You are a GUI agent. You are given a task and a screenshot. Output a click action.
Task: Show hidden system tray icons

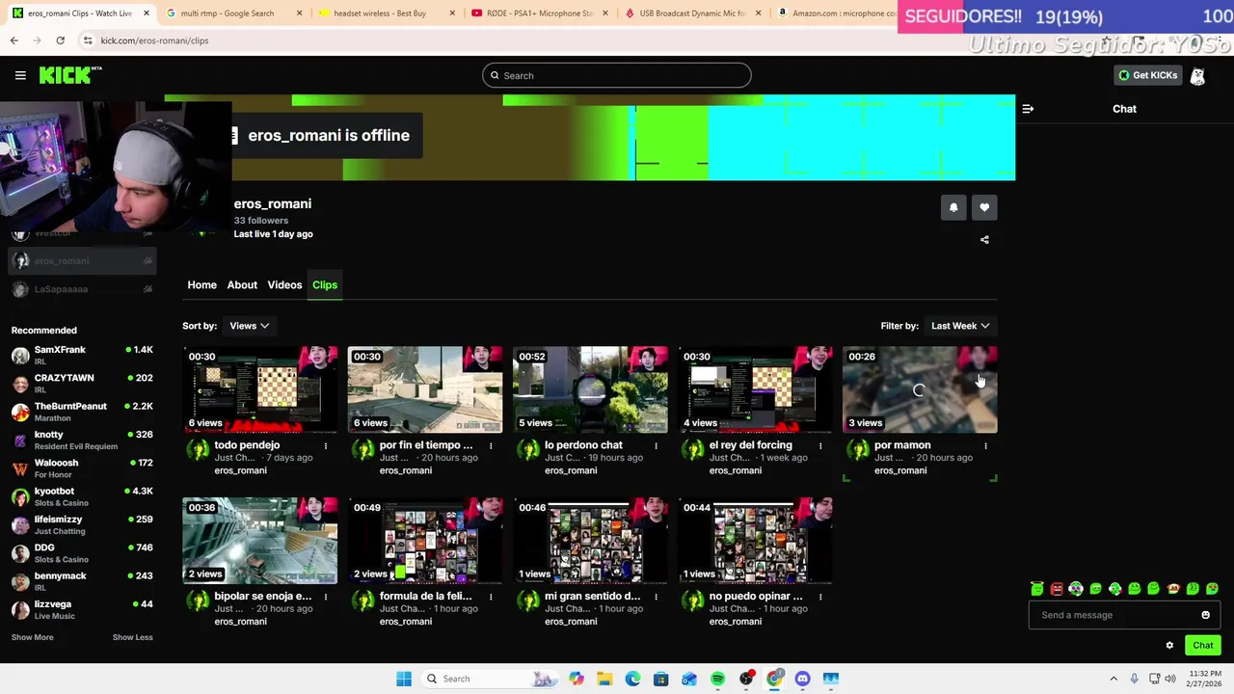(1113, 679)
